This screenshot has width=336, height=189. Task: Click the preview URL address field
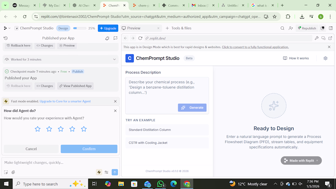[x=228, y=38]
